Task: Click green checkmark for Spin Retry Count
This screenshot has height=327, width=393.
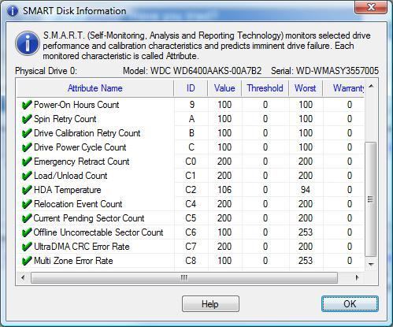Action: pyautogui.click(x=27, y=119)
